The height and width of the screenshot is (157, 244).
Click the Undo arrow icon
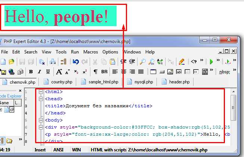pyautogui.click(x=76, y=62)
